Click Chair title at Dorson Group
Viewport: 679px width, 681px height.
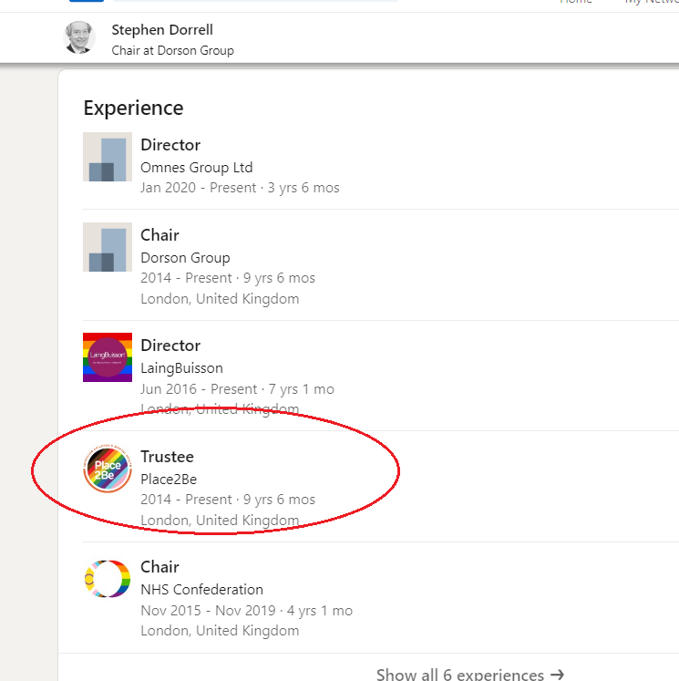(159, 235)
